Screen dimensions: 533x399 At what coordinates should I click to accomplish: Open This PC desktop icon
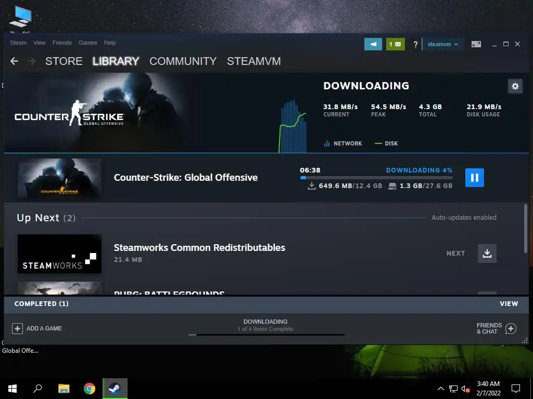tap(20, 18)
